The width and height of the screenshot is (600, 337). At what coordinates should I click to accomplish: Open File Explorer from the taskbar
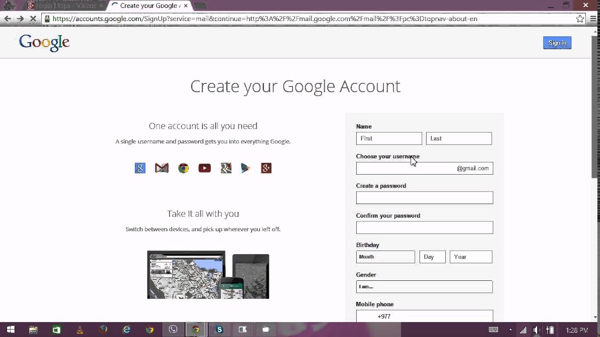33,330
